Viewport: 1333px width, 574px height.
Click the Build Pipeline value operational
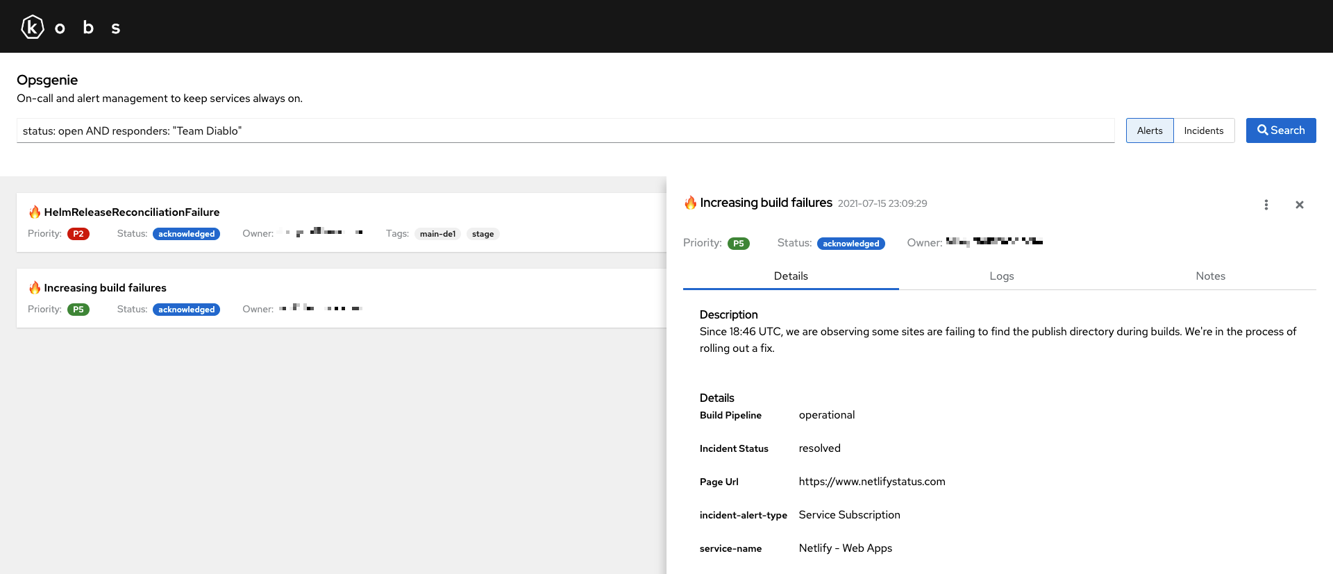[827, 415]
